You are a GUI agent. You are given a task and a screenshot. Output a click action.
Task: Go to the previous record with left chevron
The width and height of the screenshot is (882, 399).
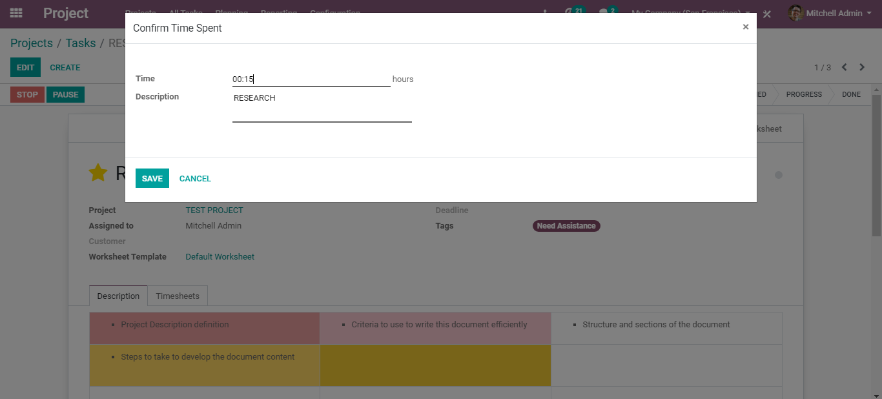(x=844, y=67)
